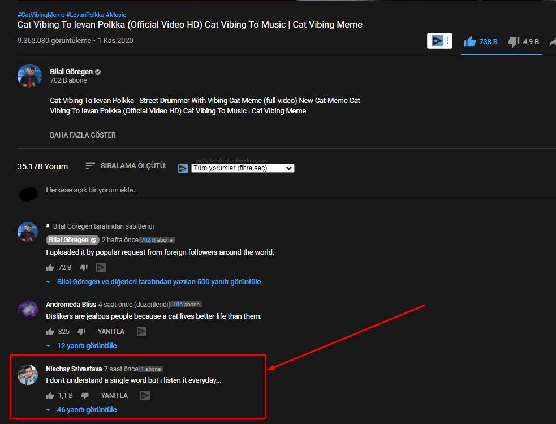Expand the 500 replies on pinned comment
Screen dimensions: 556x424
coord(158,282)
